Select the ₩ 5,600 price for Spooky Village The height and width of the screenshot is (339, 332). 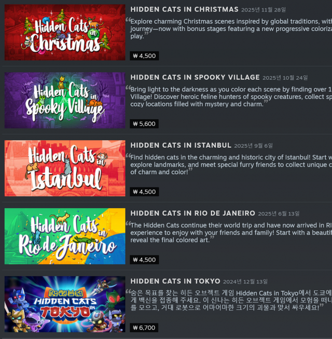(144, 124)
